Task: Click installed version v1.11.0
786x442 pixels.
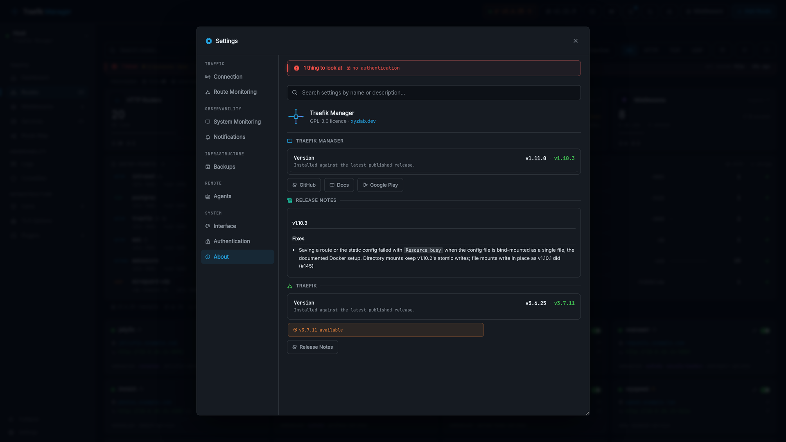Action: tap(536, 158)
